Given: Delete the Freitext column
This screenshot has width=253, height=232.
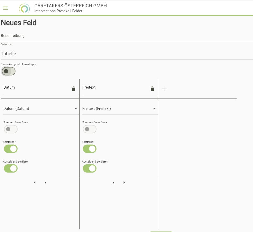Looking at the screenshot, I should tap(152, 89).
